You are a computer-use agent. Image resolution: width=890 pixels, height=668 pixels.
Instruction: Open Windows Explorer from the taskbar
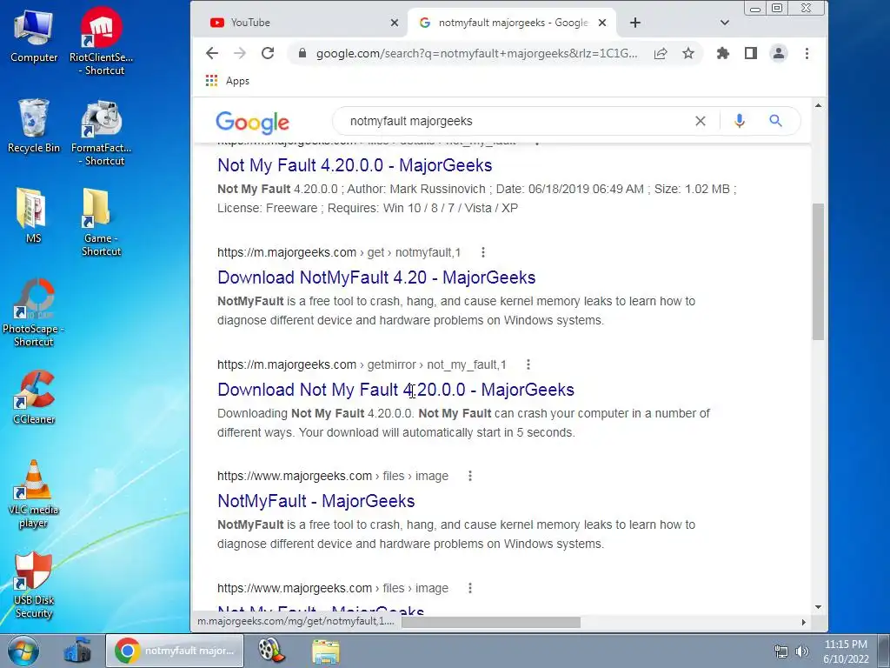click(326, 651)
